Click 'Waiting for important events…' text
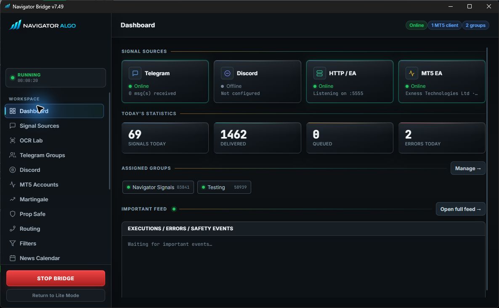The height and width of the screenshot is (308, 499). click(170, 244)
